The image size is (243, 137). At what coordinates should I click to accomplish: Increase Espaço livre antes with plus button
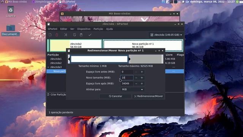(x=142, y=72)
